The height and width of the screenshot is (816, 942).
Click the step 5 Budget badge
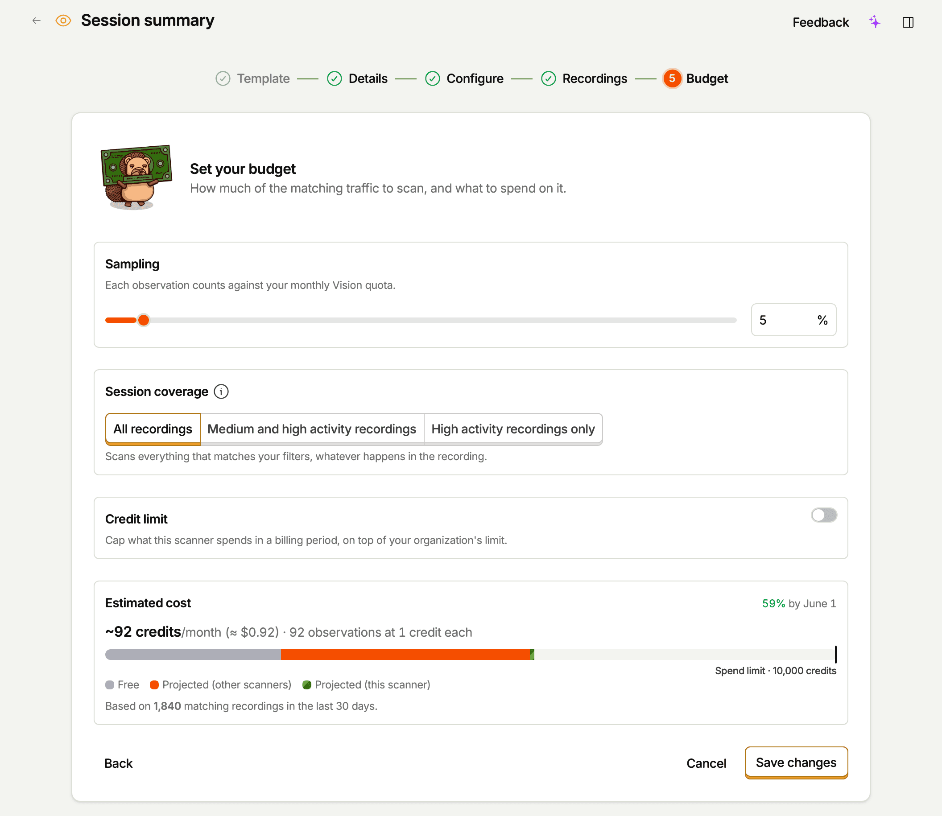pos(672,78)
